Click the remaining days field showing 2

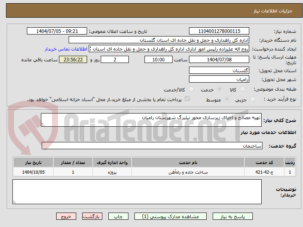click(x=115, y=59)
